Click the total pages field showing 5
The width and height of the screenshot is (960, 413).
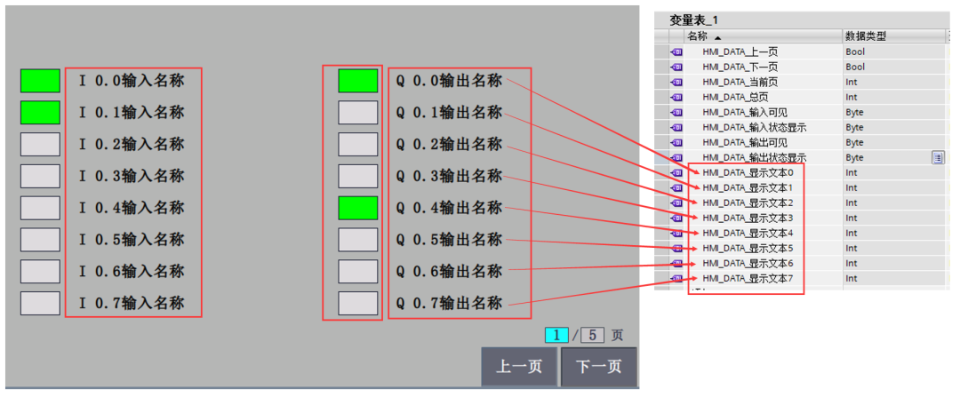(x=593, y=336)
